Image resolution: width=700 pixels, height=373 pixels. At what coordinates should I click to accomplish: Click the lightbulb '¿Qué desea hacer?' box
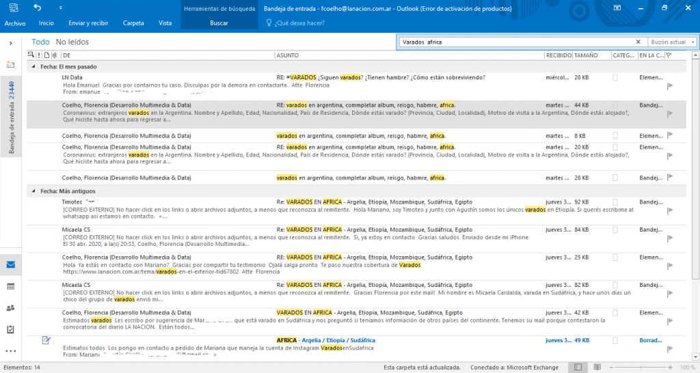295,23
